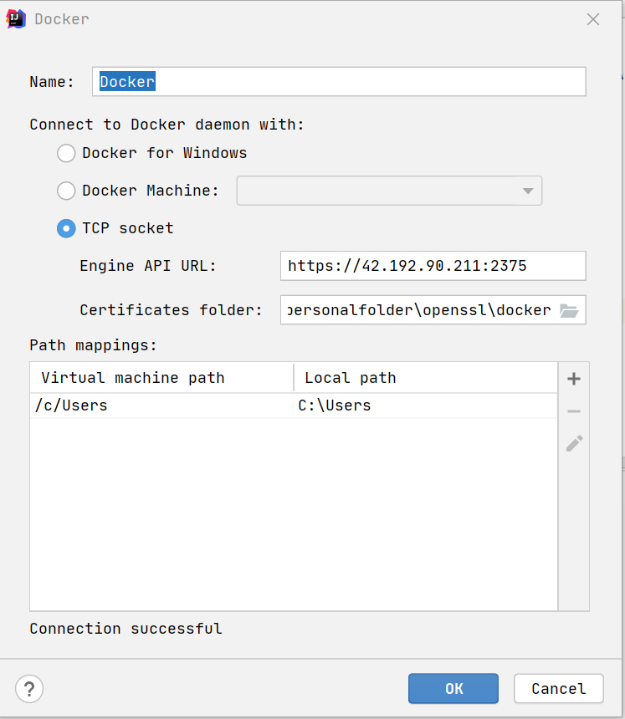Click the remove path mapping minus icon
The height and width of the screenshot is (719, 625).
(x=574, y=411)
